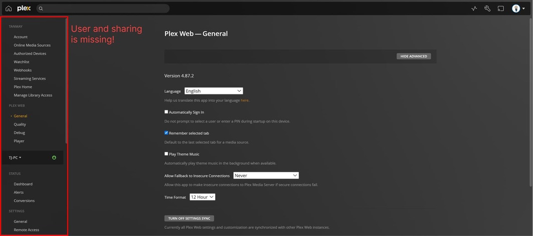Open settings via wrench icon
The width and height of the screenshot is (533, 236).
(487, 9)
